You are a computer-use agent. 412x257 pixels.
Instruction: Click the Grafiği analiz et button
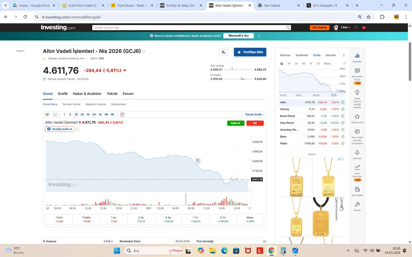[60, 129]
